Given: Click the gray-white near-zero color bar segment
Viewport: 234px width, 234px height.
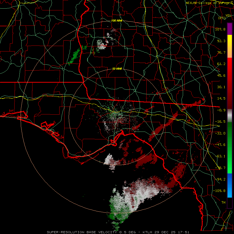Looking at the screenshot, I should click(230, 116).
